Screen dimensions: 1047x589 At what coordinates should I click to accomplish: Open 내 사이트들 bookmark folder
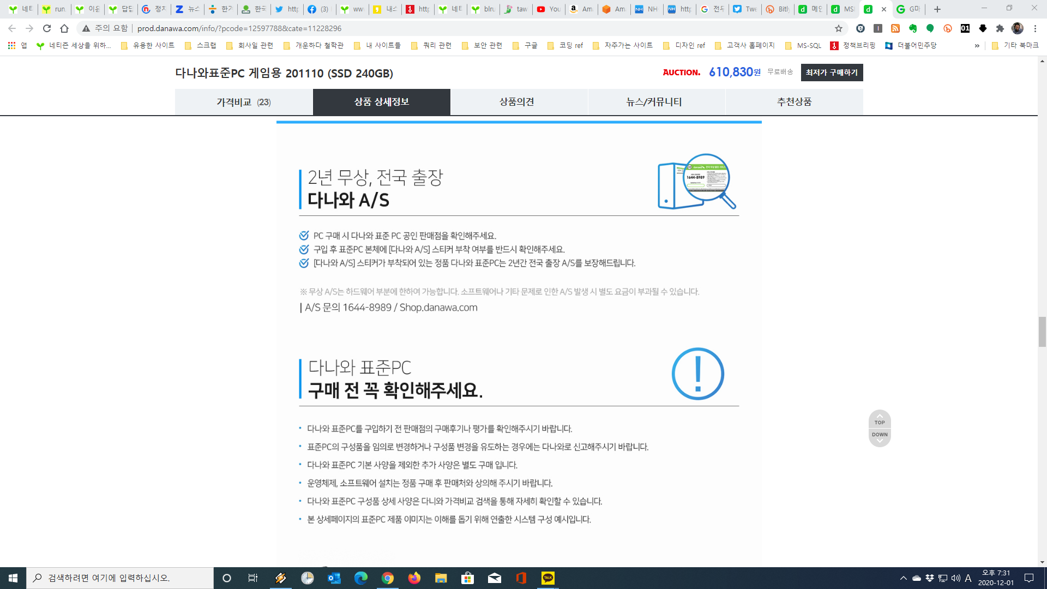[377, 46]
